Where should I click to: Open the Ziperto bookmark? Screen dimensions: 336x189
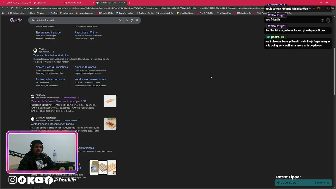click(36, 13)
